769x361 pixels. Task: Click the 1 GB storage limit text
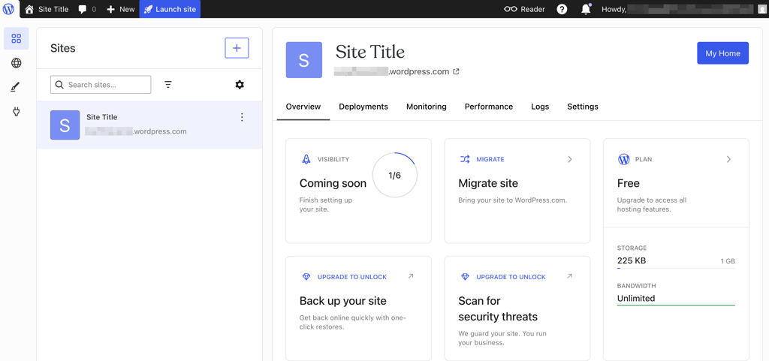(x=728, y=262)
